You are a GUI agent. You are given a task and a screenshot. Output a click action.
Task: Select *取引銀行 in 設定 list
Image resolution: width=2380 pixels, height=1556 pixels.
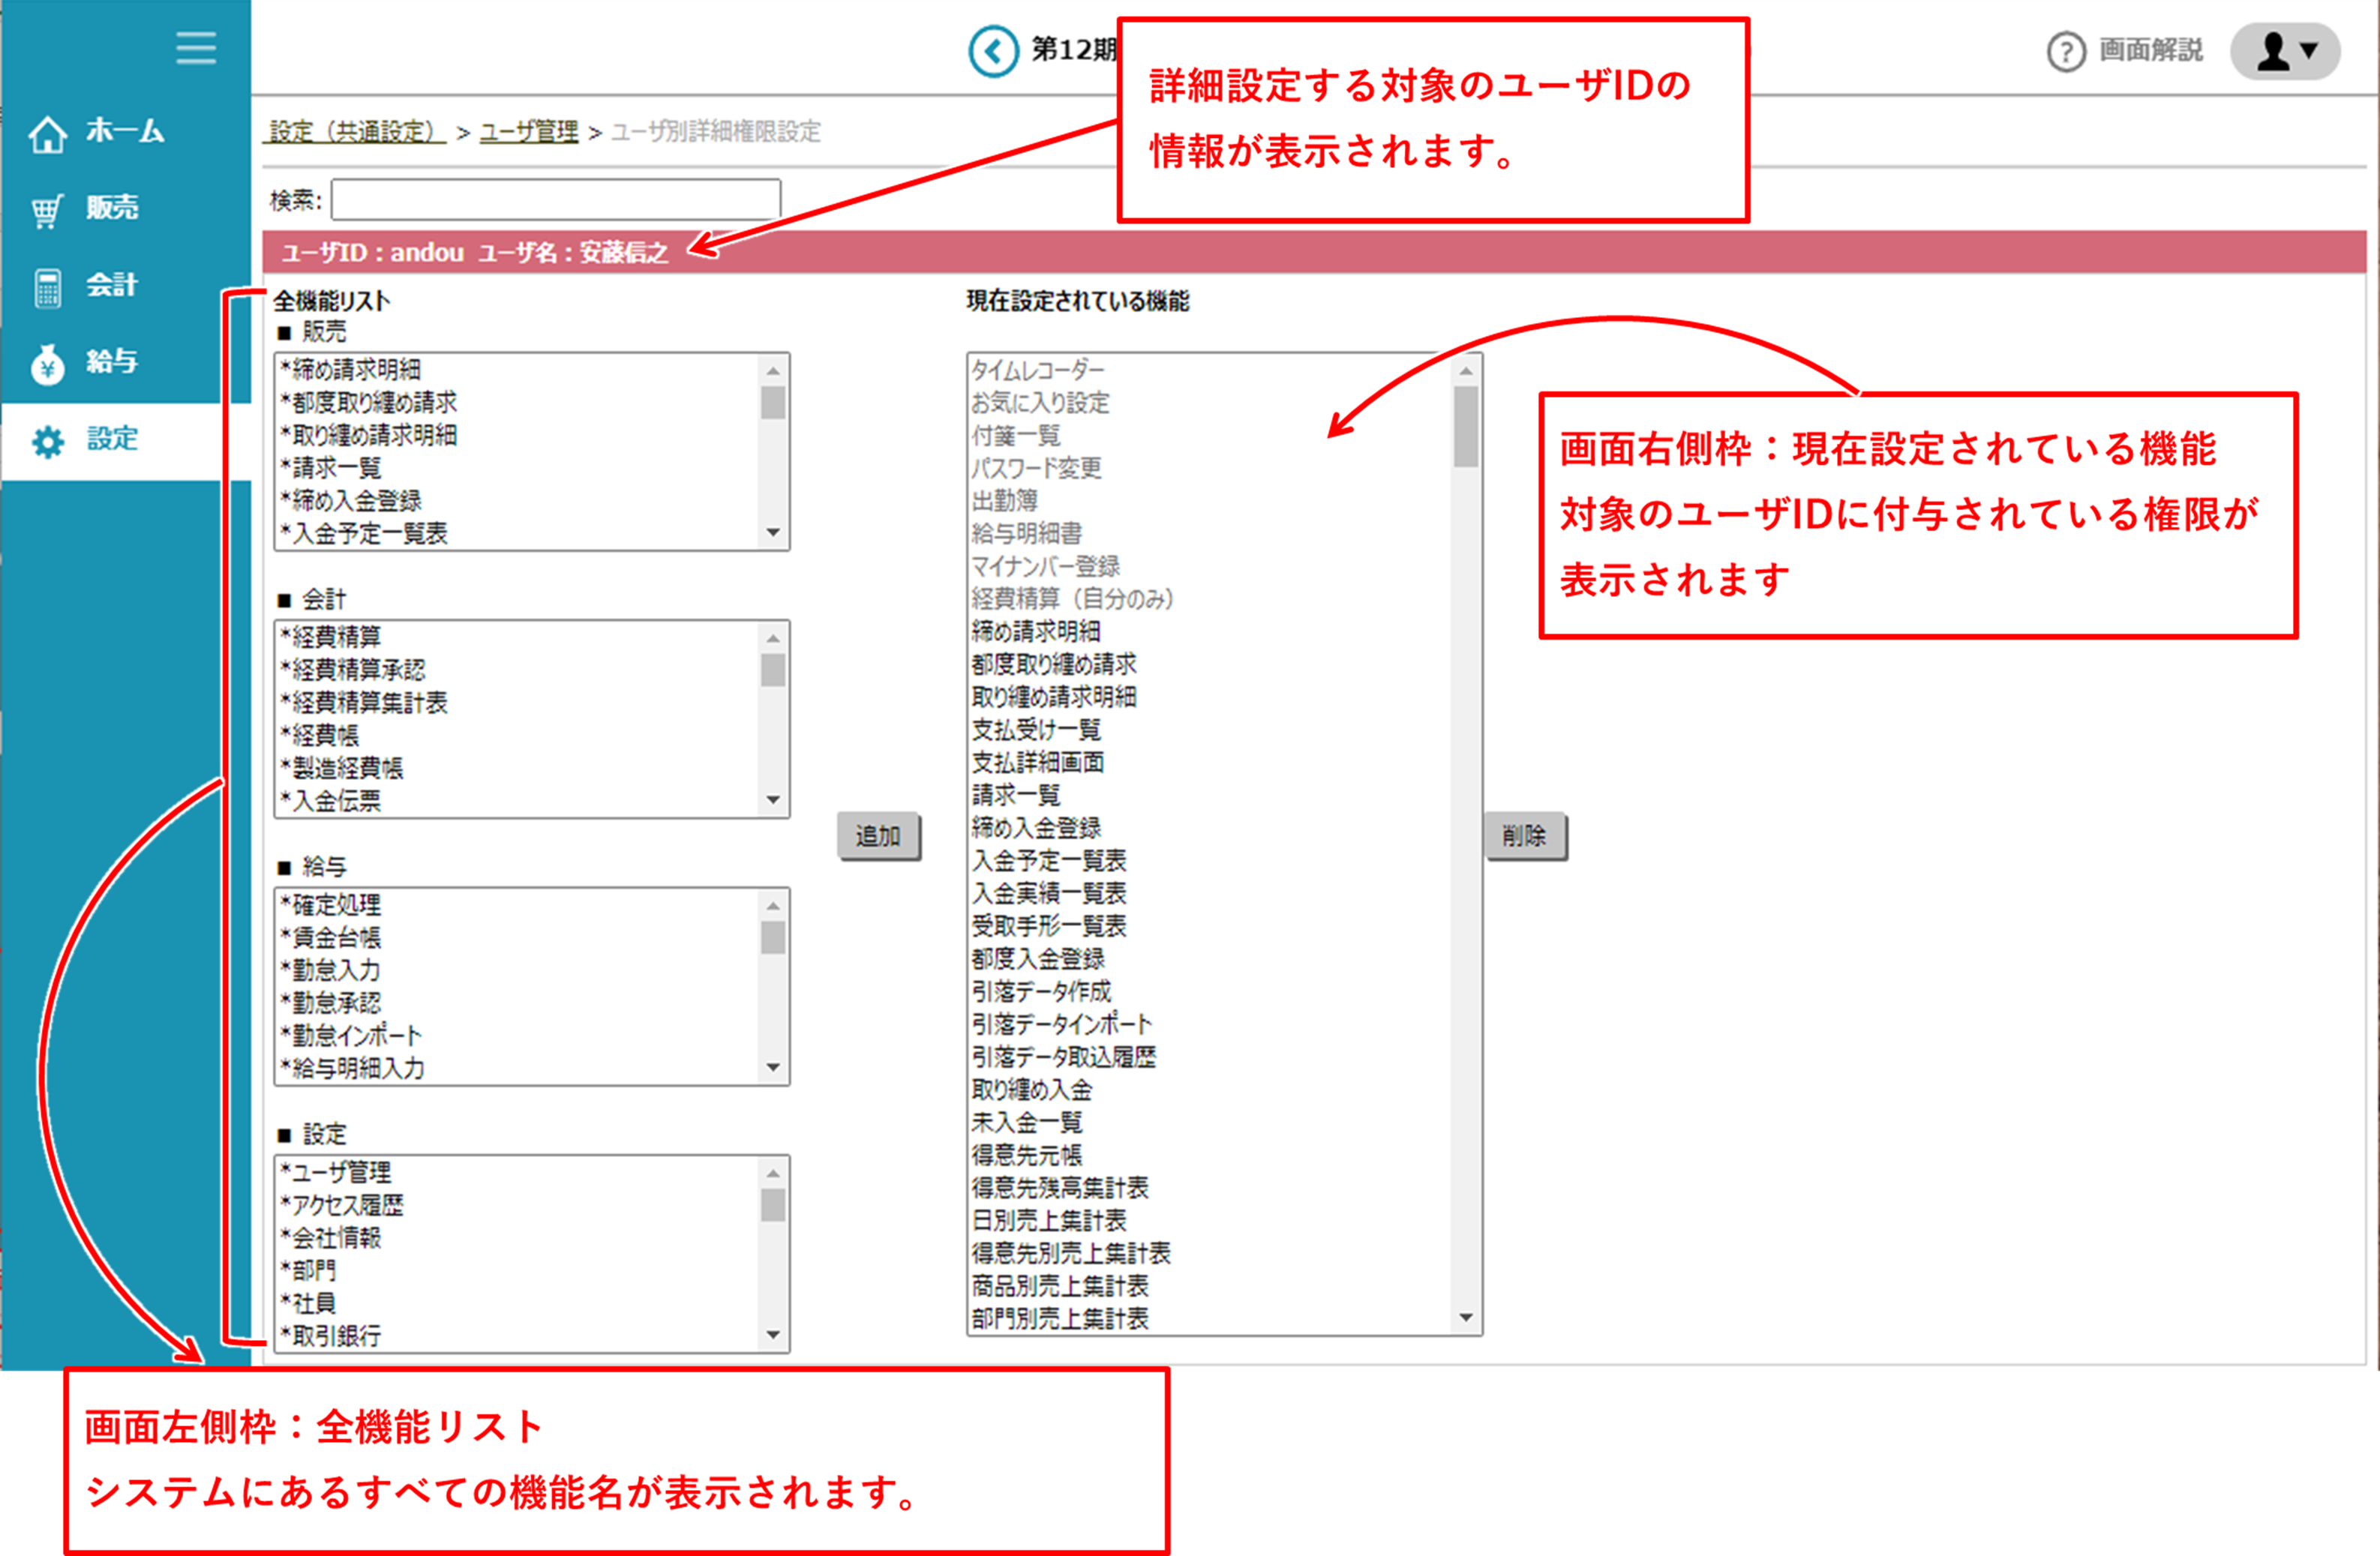(517, 1336)
